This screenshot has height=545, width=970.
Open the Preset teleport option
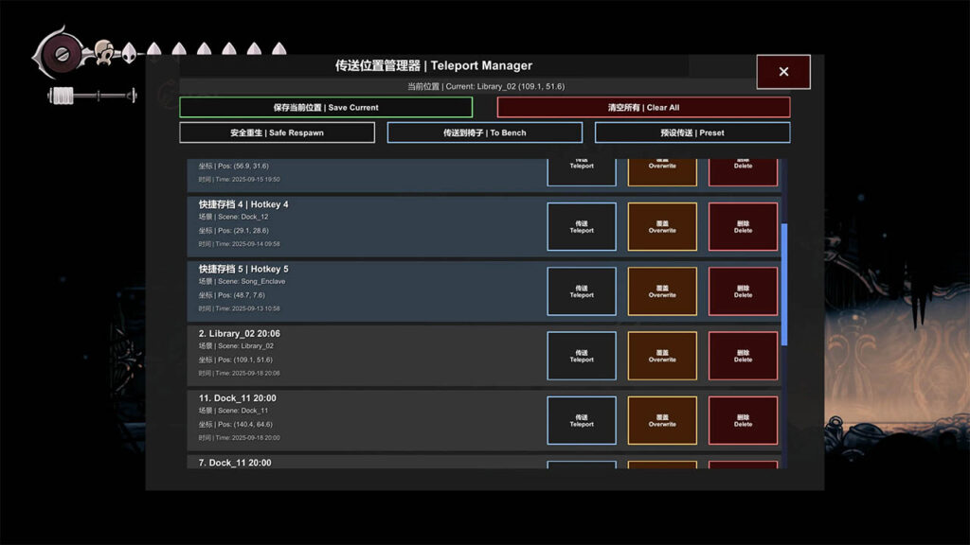coord(692,132)
